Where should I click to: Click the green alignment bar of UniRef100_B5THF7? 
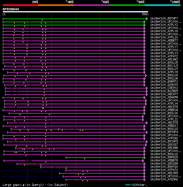(75, 19)
